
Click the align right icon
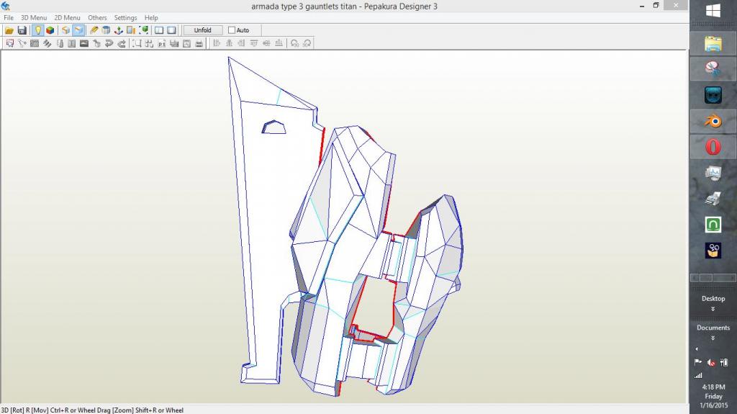point(242,43)
